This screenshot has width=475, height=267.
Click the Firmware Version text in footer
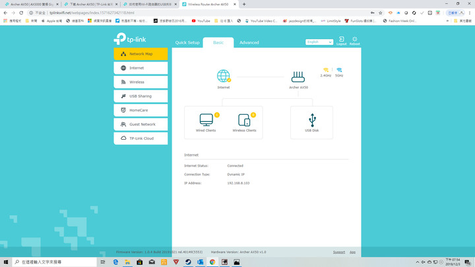(160, 252)
